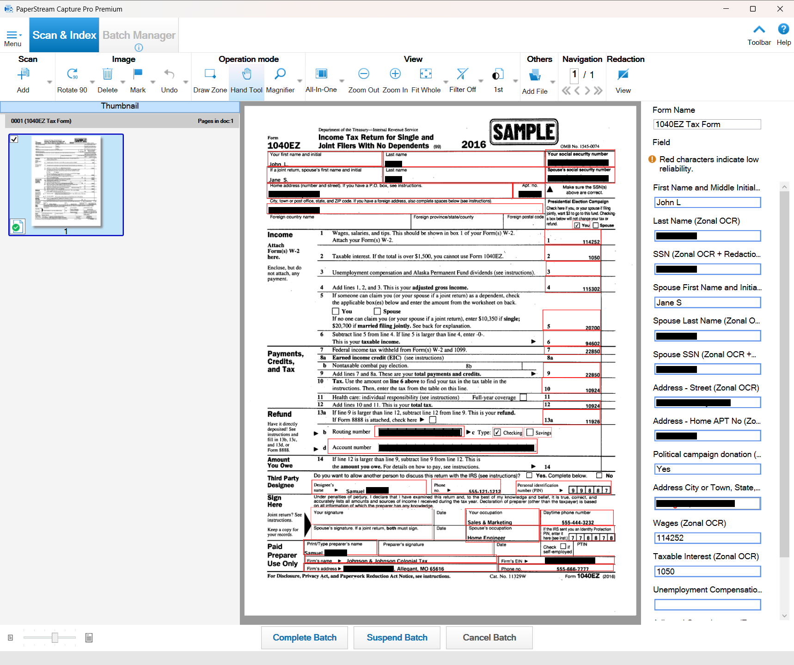Click the Mark flag icon
The height and width of the screenshot is (665, 794).
(x=138, y=74)
